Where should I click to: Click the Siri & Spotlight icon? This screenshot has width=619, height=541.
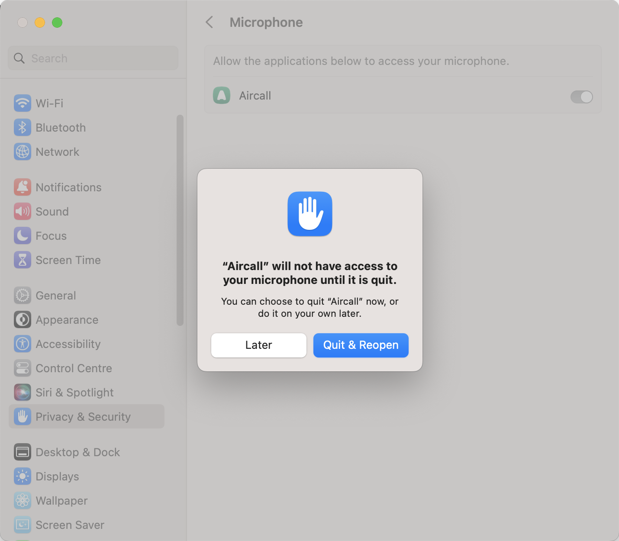tap(23, 392)
